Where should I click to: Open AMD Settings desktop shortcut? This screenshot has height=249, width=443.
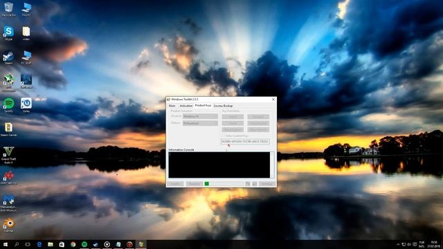click(x=8, y=177)
